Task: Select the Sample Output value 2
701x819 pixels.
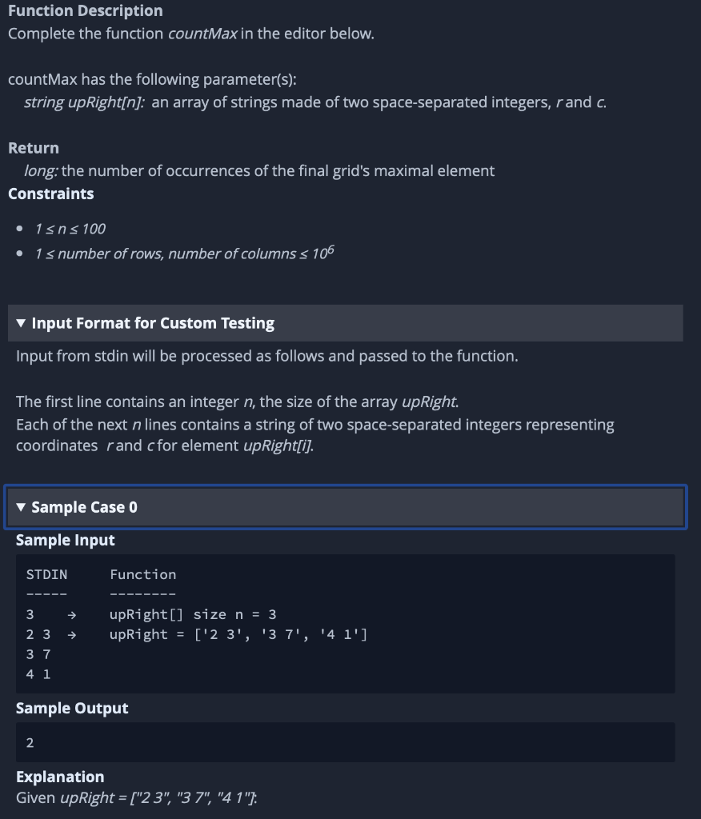Action: coord(29,742)
